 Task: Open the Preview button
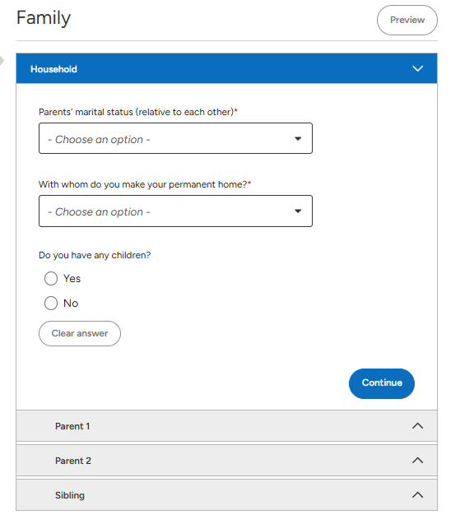click(x=407, y=20)
